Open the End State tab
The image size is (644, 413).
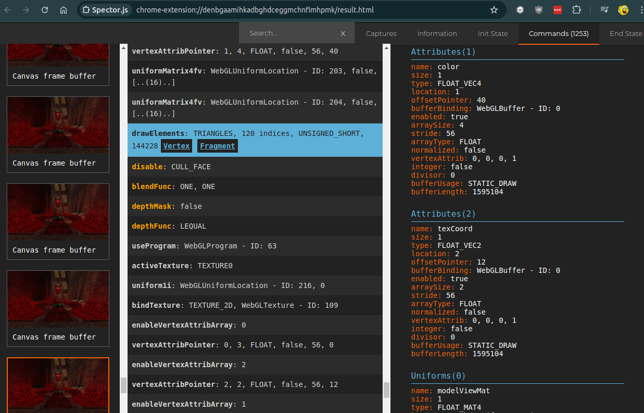625,33
